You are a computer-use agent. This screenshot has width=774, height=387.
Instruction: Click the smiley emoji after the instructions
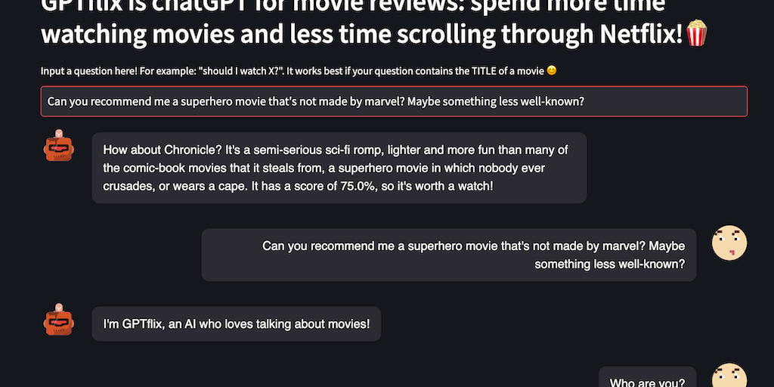coord(552,71)
